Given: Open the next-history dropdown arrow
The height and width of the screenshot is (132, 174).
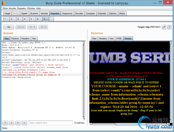Looking at the screenshot, I should (46, 27).
